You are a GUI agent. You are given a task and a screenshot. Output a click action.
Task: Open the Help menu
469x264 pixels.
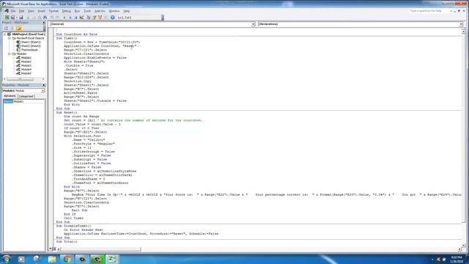[x=127, y=11]
